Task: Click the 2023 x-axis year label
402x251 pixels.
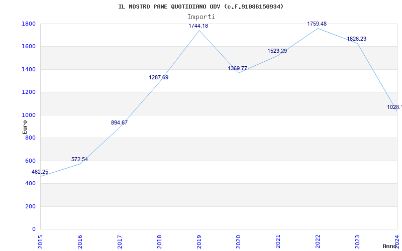Action: click(x=357, y=242)
